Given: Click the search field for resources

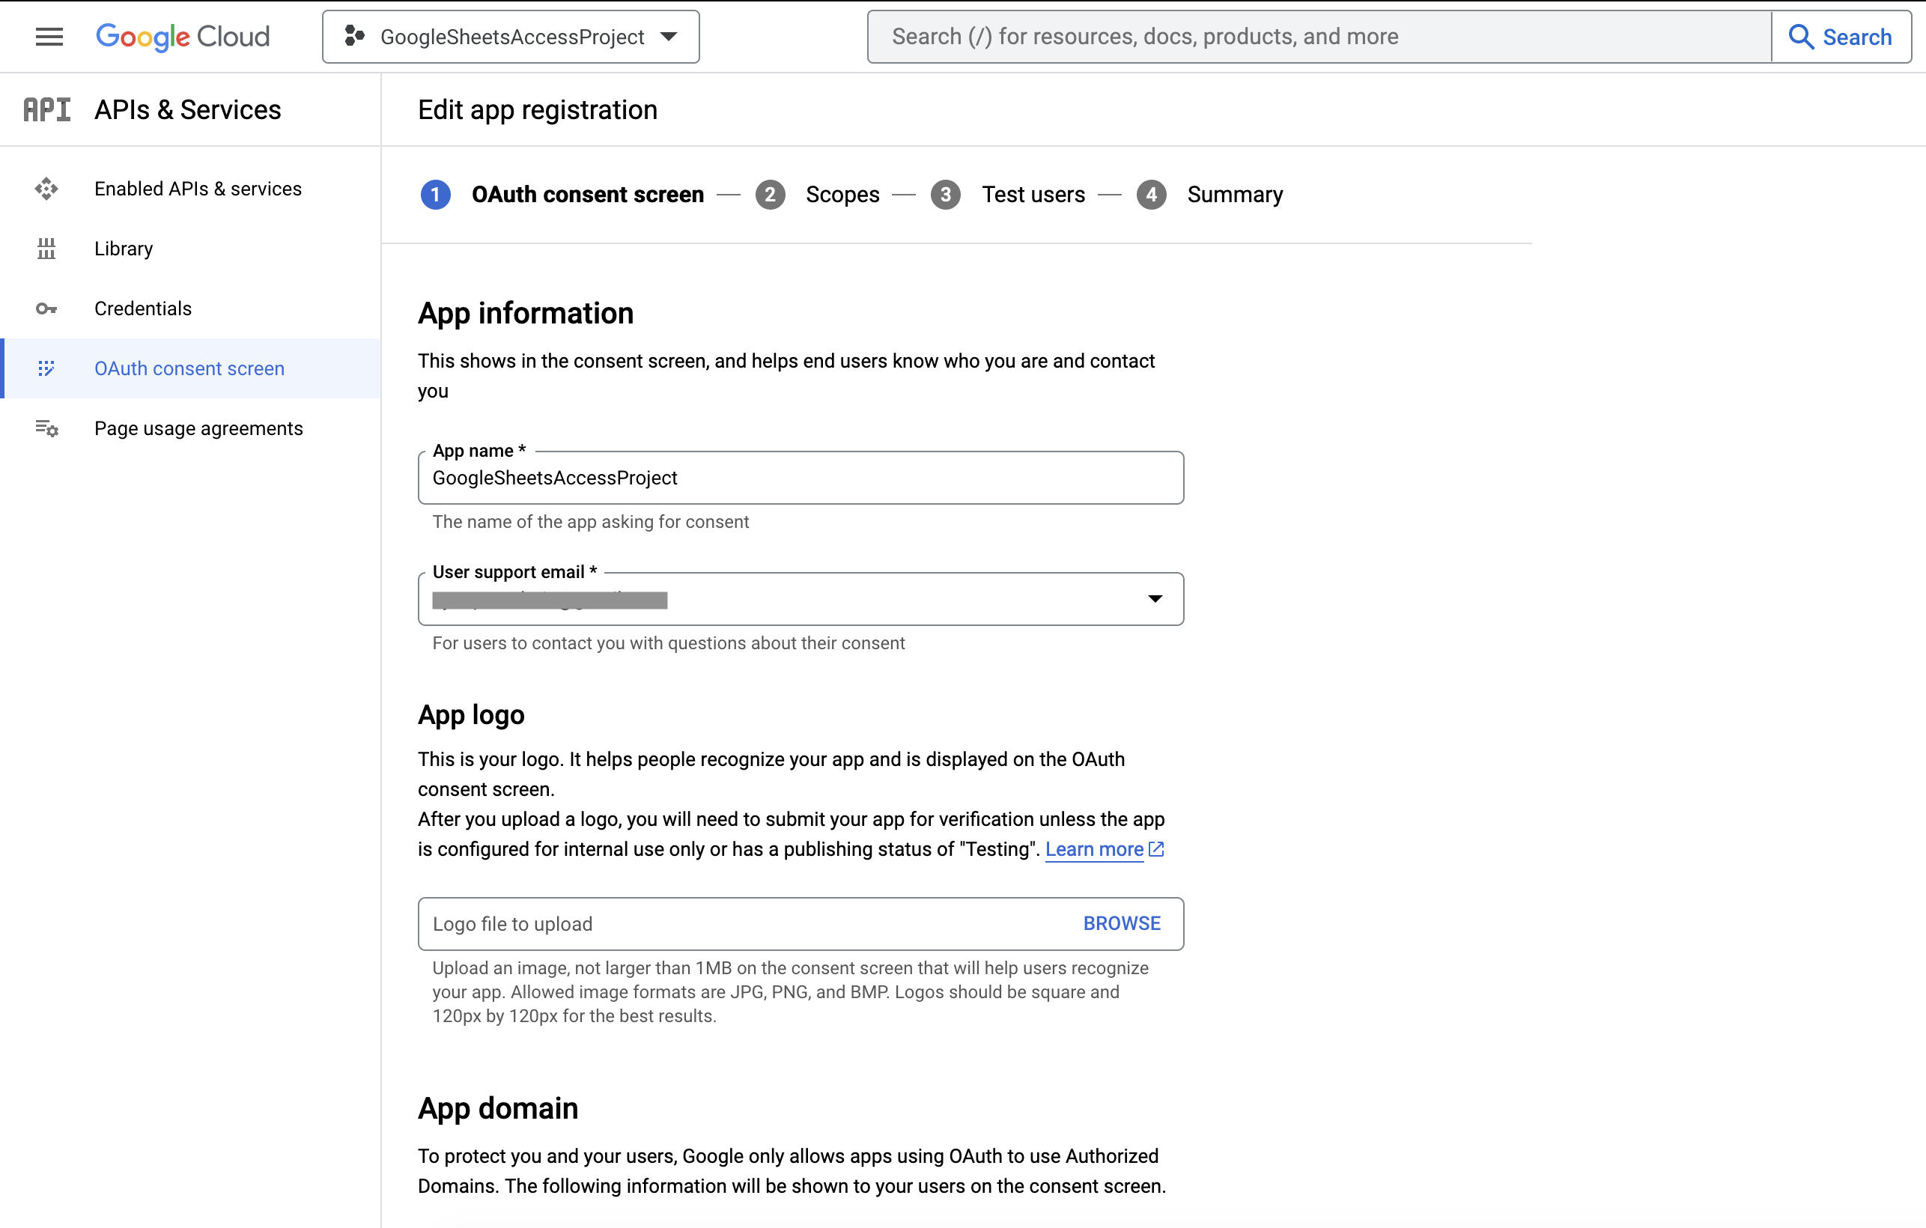Looking at the screenshot, I should 1319,37.
